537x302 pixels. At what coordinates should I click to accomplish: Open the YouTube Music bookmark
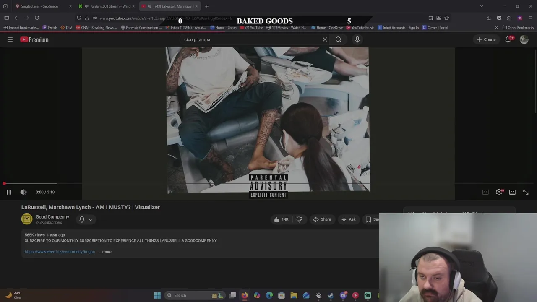pyautogui.click(x=360, y=28)
